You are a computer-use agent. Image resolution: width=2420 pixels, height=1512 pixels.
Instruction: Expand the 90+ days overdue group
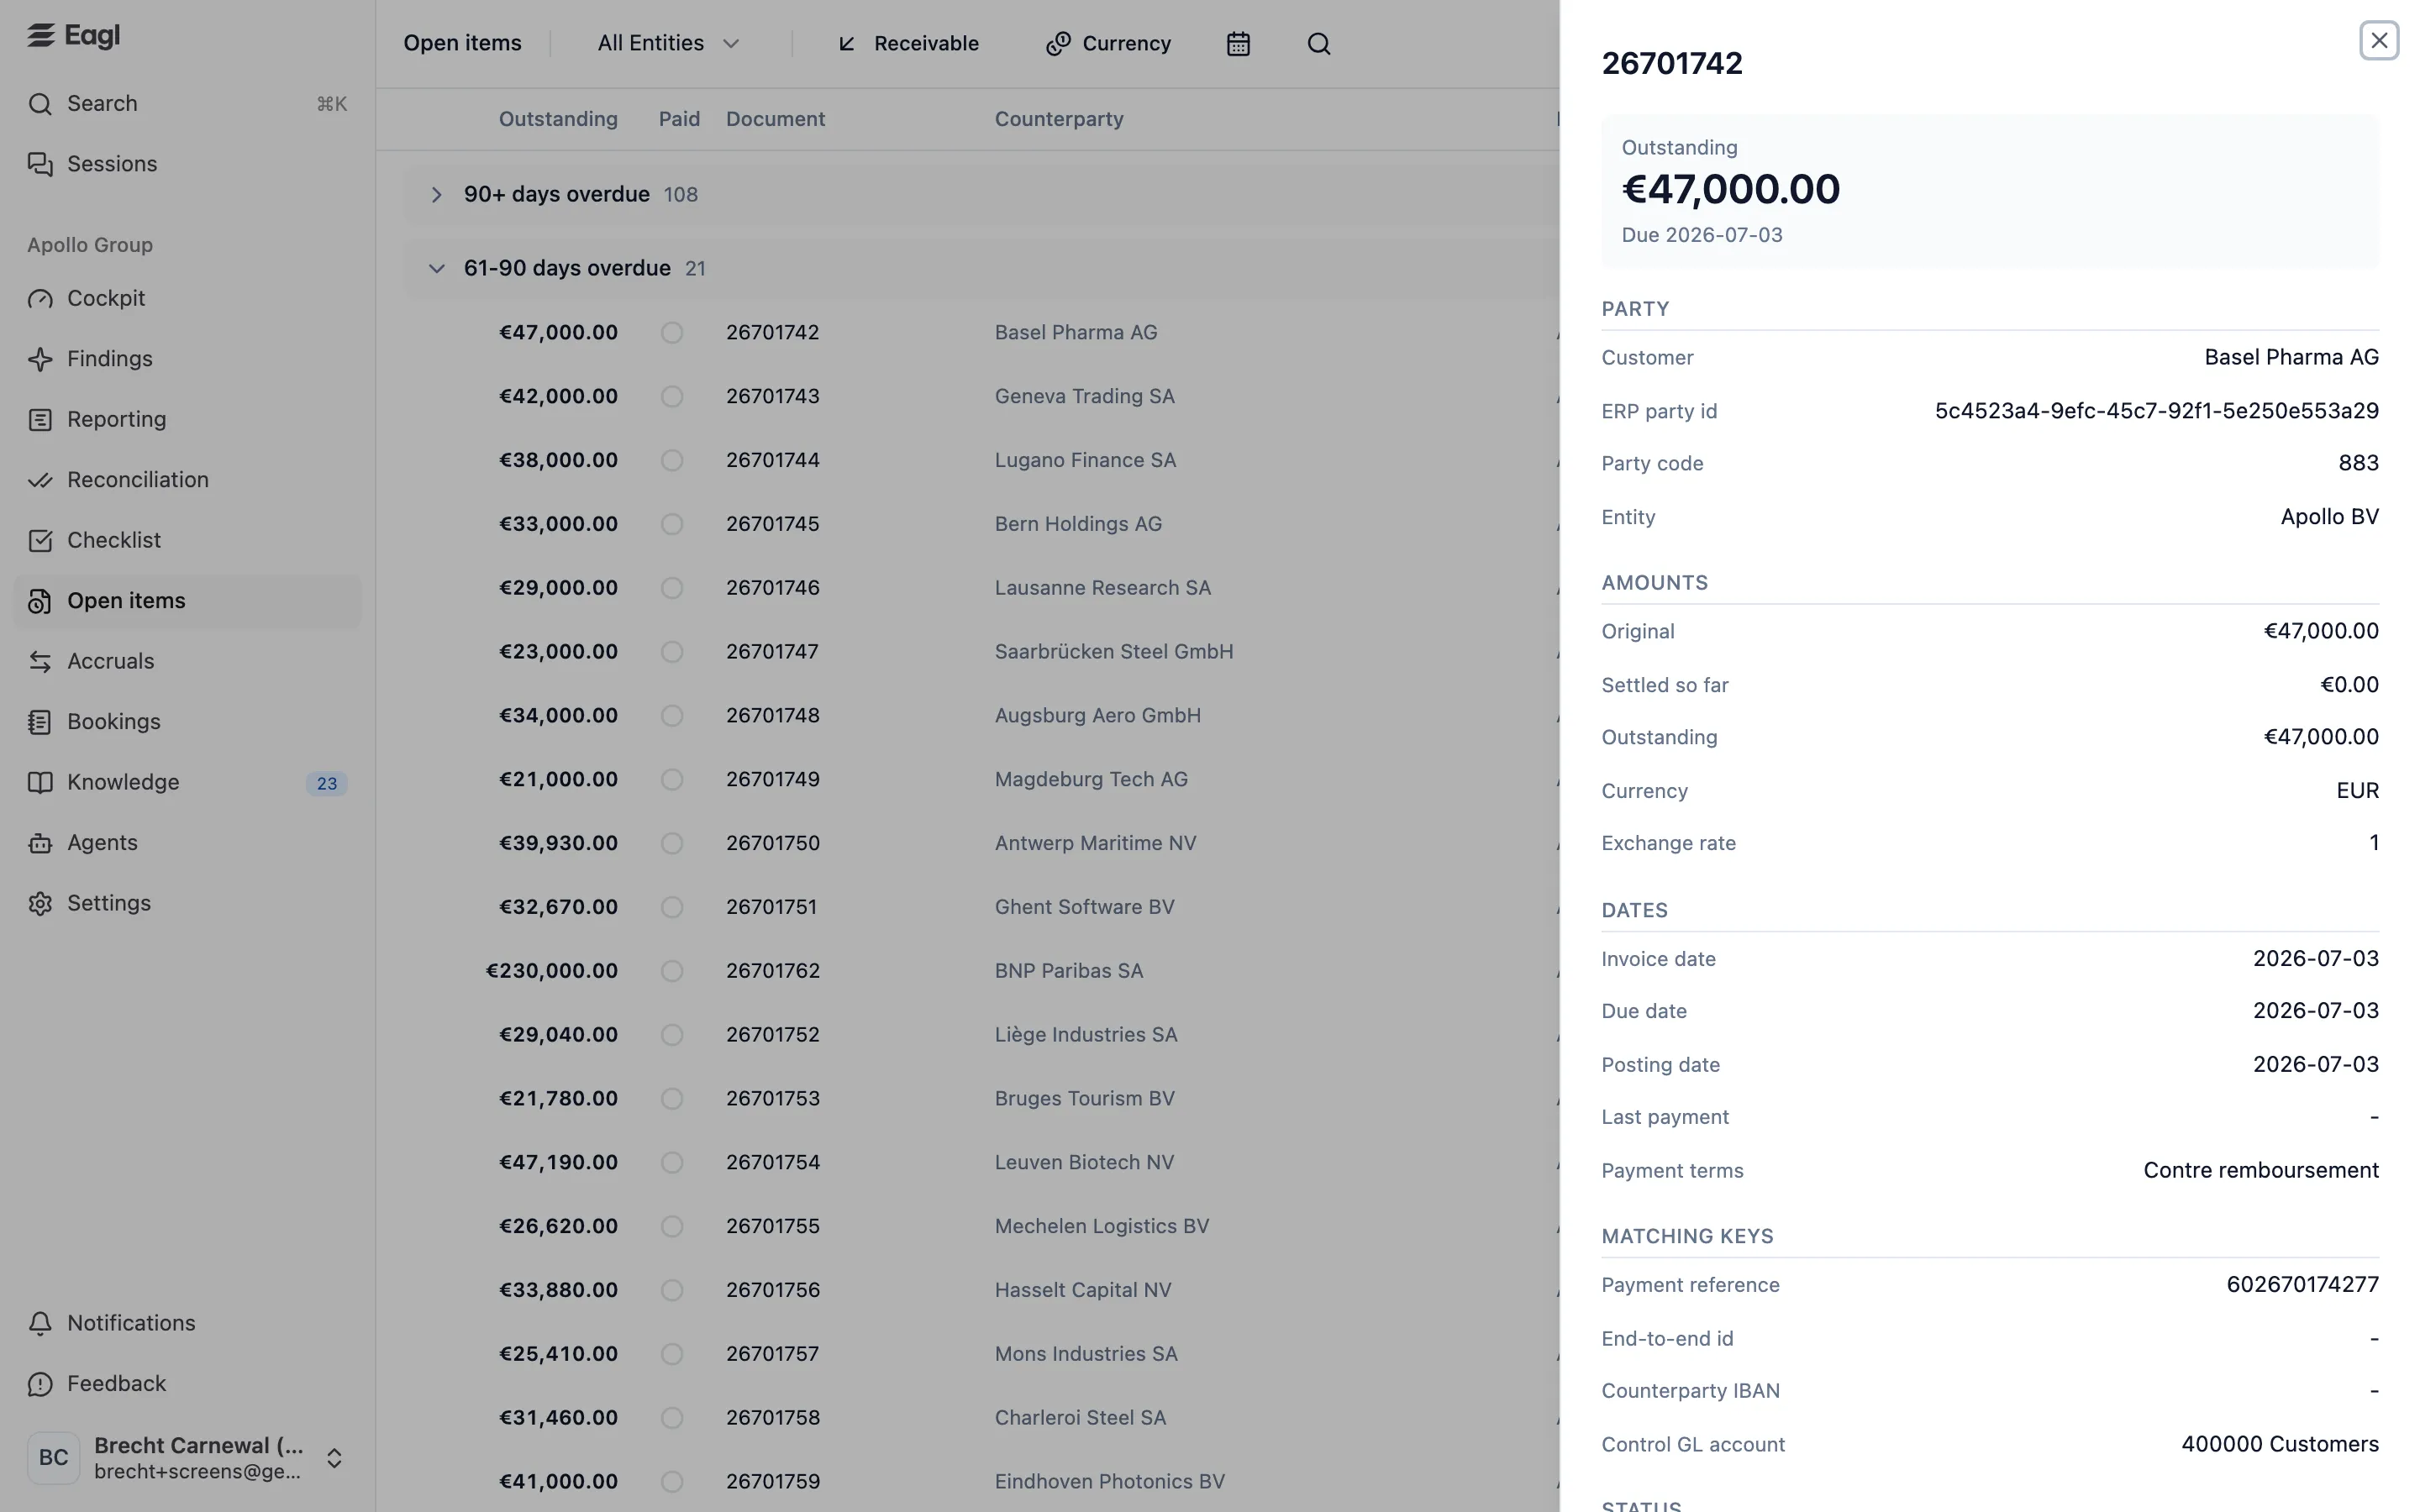point(436,195)
